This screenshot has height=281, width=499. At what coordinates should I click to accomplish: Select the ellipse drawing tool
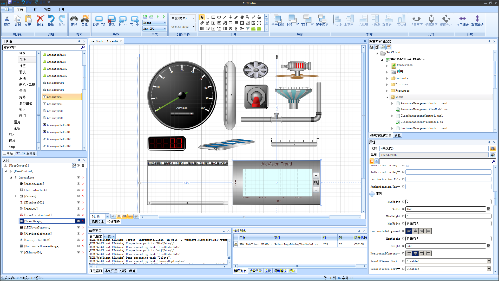point(219,17)
